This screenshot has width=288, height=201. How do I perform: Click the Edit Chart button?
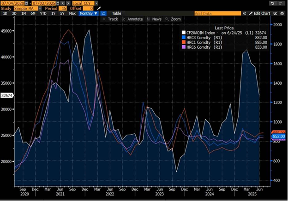tap(260, 13)
